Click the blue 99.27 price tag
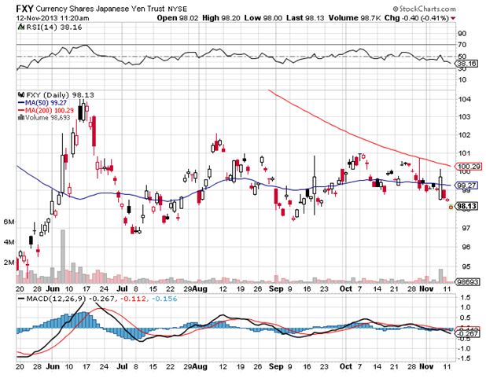Screen dimensions: 486x382 [x=466, y=185]
